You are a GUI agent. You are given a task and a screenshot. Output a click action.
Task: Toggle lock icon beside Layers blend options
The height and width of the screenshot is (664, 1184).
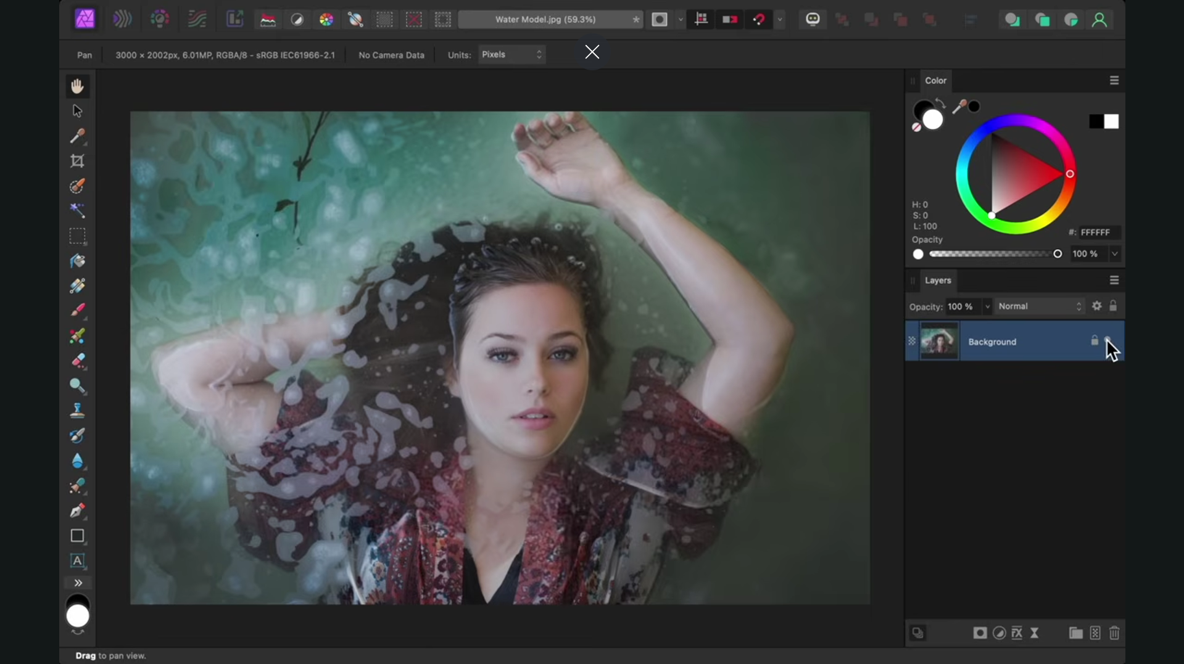click(1113, 306)
